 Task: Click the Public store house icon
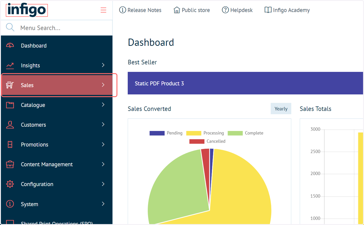point(177,10)
